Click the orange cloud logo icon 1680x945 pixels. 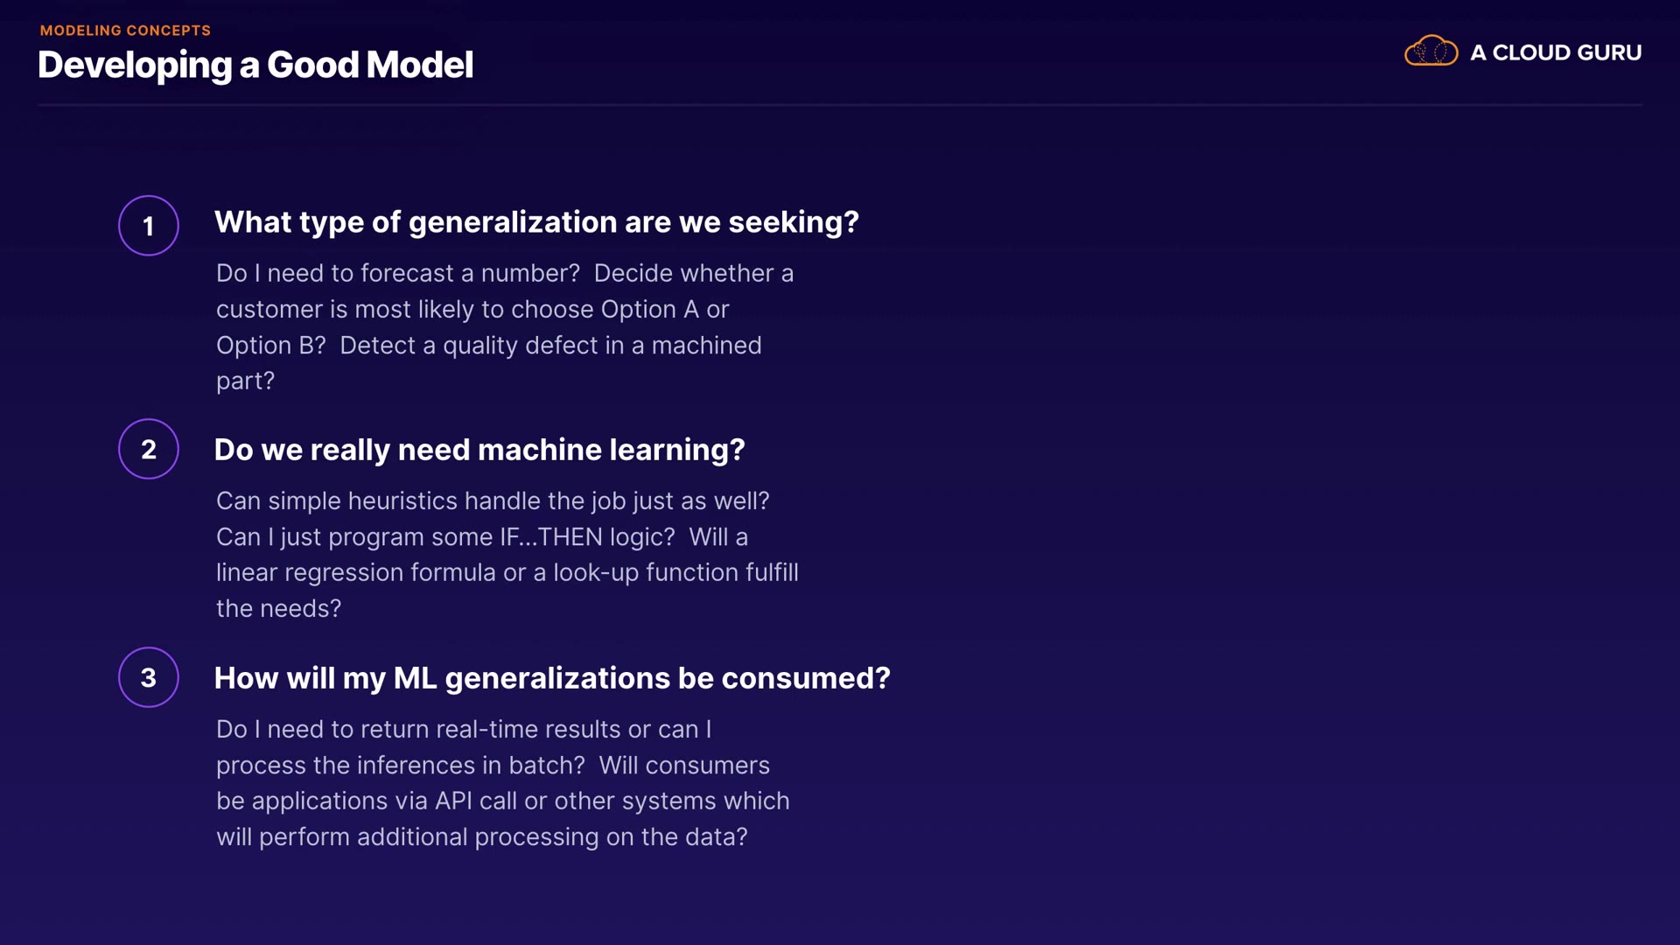tap(1431, 52)
